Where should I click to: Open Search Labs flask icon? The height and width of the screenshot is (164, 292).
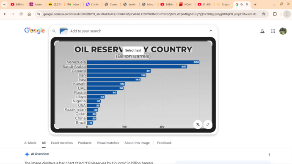click(x=262, y=31)
